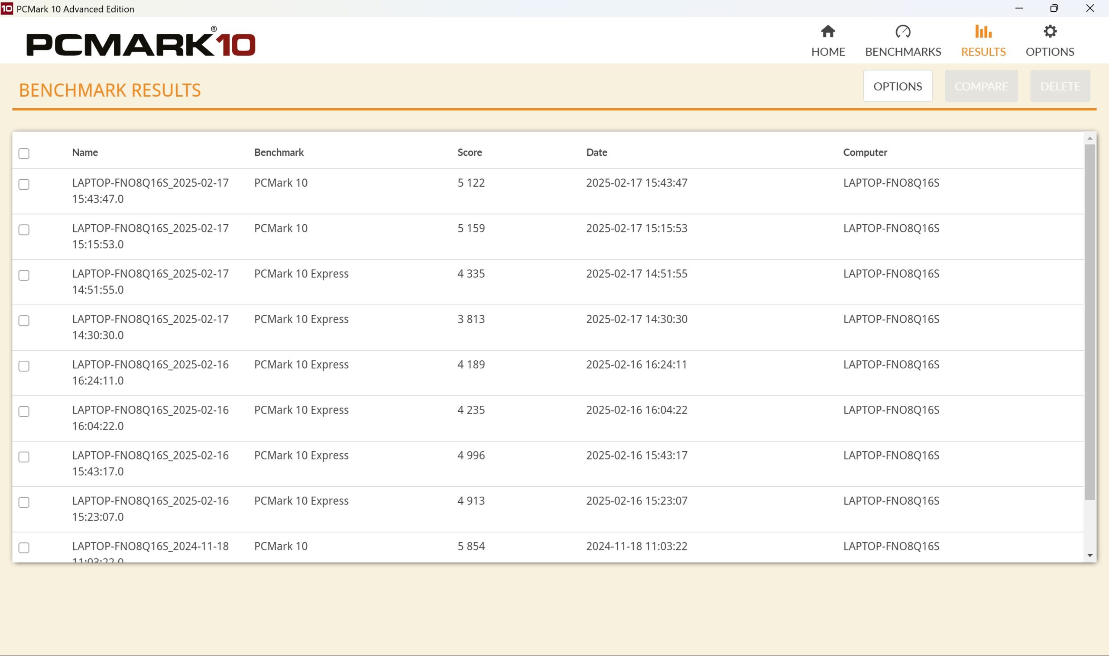The height and width of the screenshot is (656, 1109).
Task: Click the results list vertical scrollbar thumb
Action: (x=1090, y=322)
